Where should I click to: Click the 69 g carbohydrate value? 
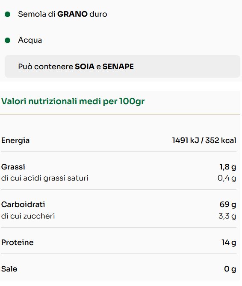[228, 204]
